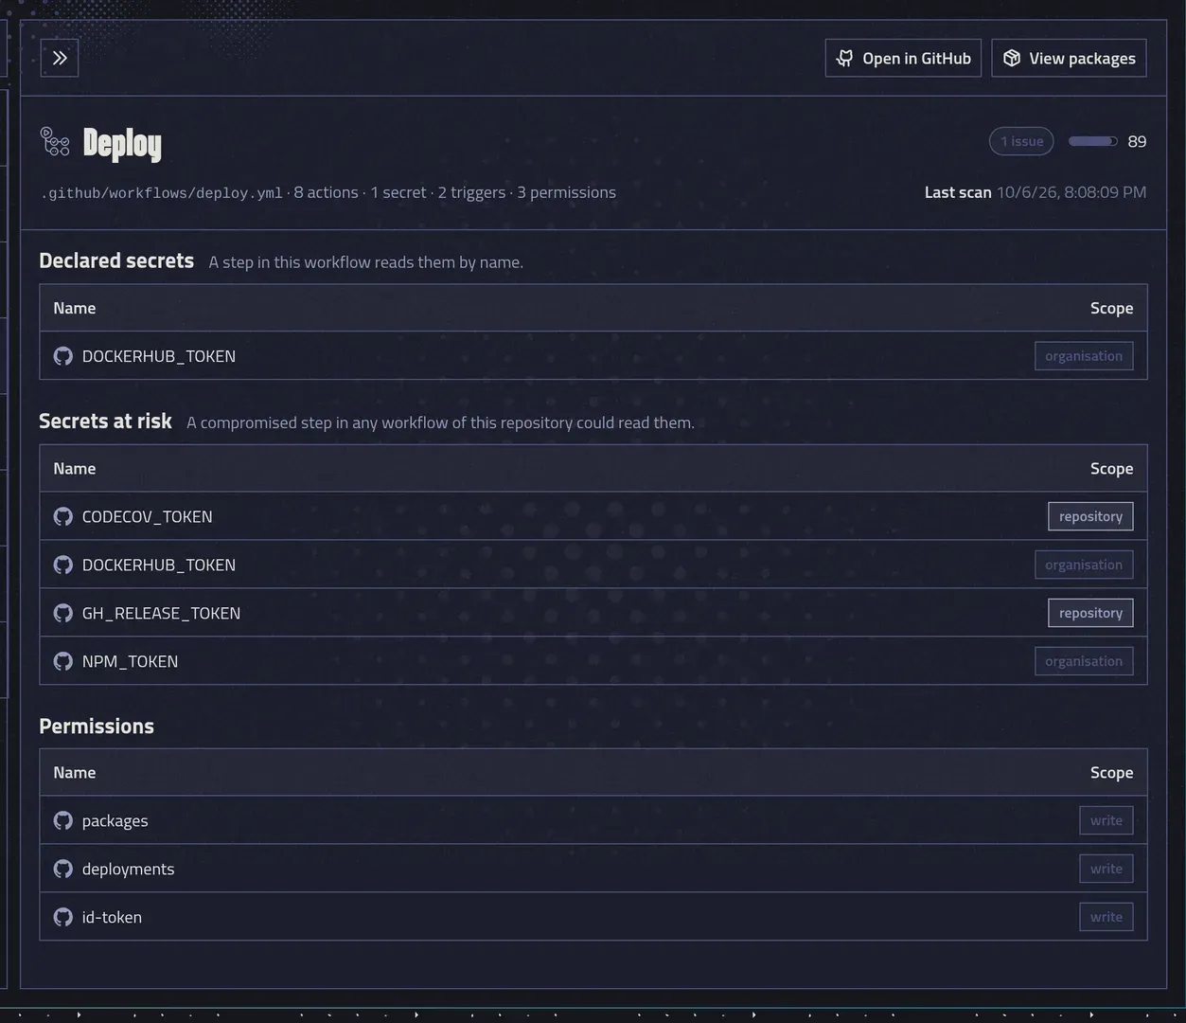
Task: Click GitHub icon beside CODECOV_TOKEN
Action: (x=63, y=516)
